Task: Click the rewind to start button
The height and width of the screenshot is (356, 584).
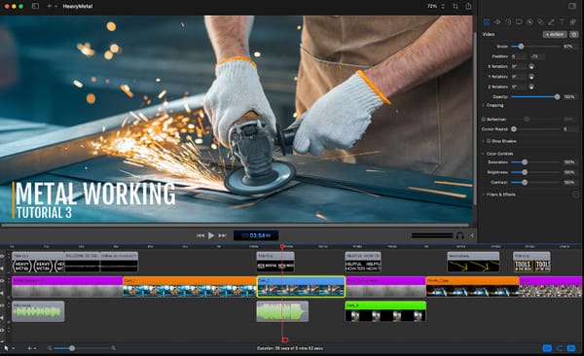Action: tap(201, 235)
